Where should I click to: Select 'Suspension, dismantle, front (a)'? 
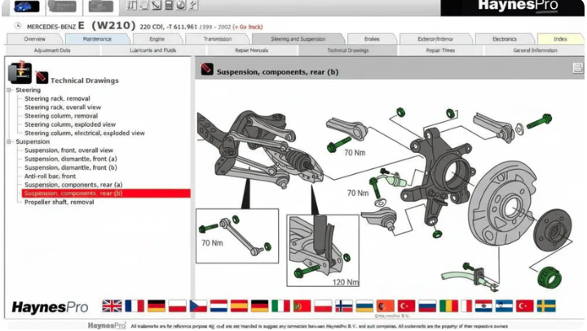(71, 159)
